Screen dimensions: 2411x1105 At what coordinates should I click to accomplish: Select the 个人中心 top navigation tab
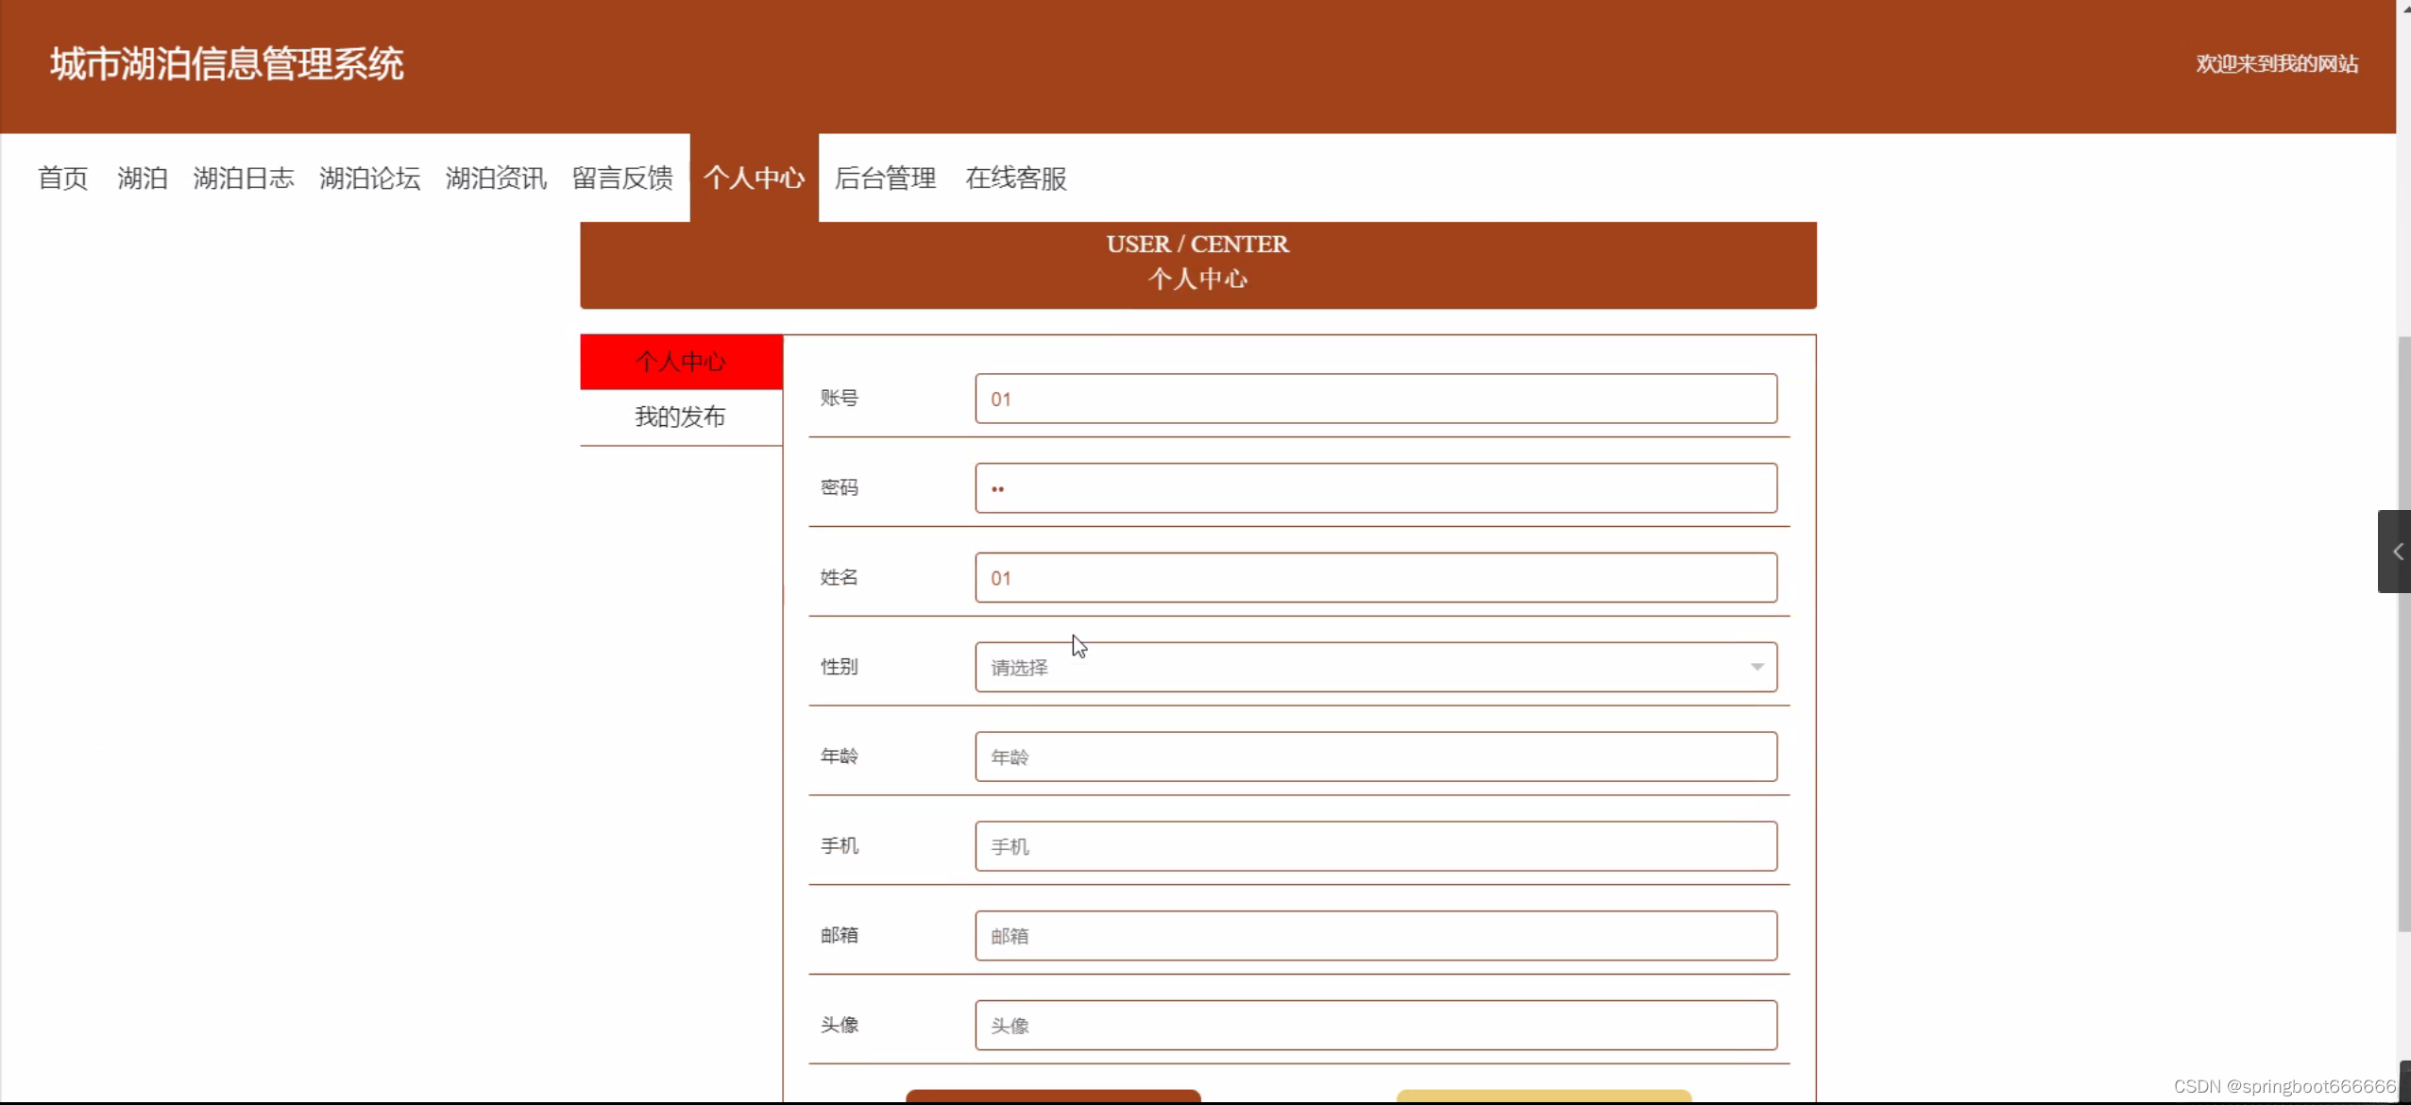[754, 178]
